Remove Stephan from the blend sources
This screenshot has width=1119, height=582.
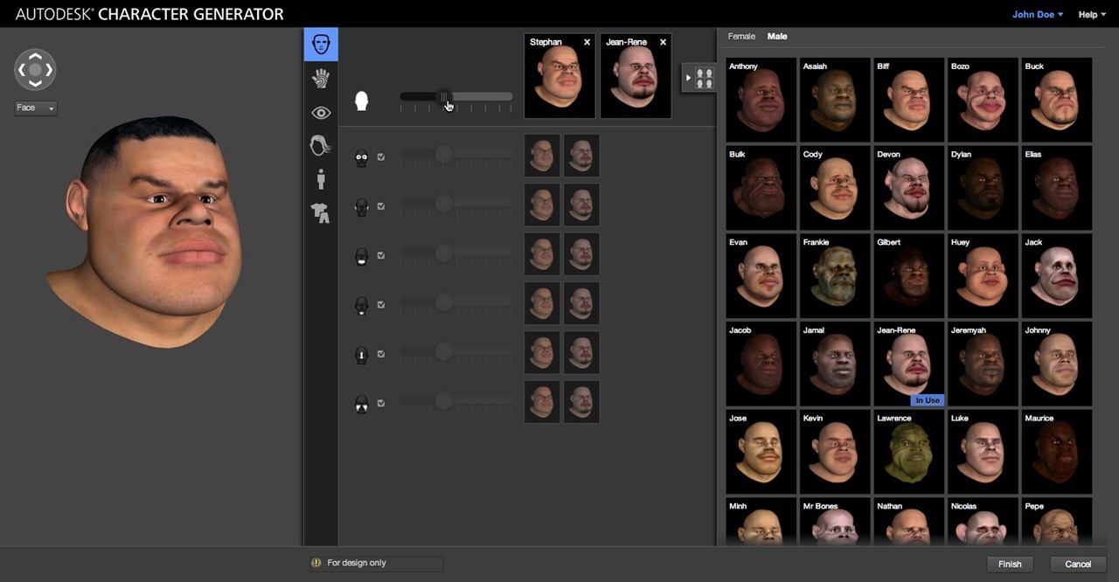[587, 43]
